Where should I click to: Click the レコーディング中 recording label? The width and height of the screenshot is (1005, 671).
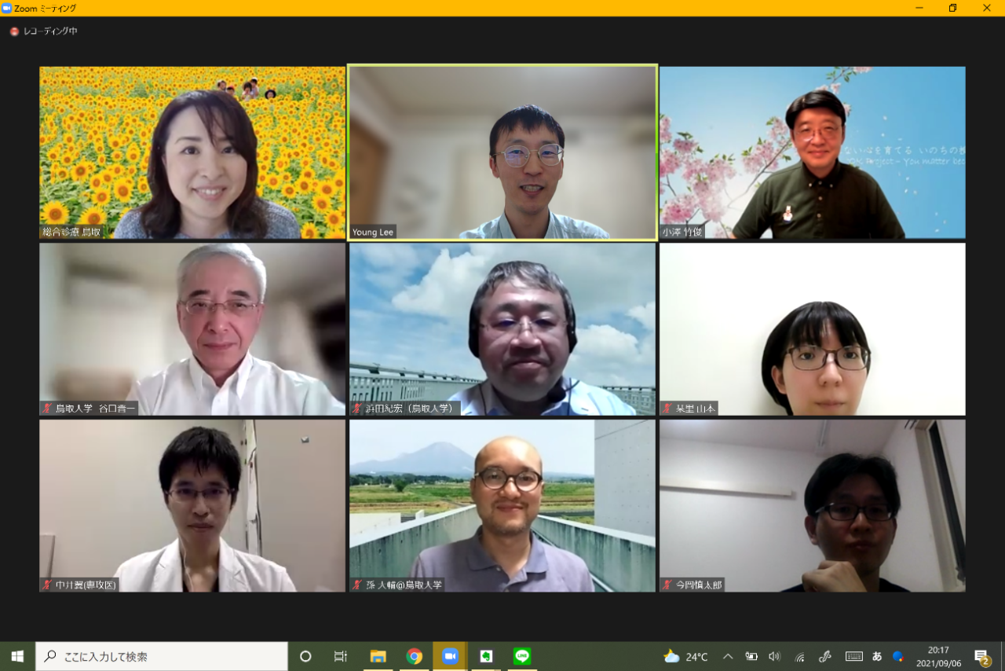(x=50, y=31)
